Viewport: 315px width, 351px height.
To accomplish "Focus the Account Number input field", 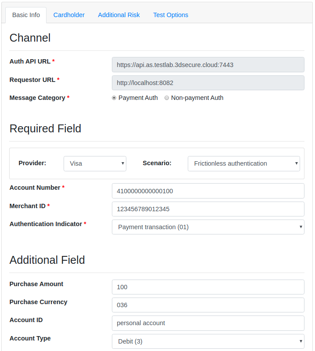I will pyautogui.click(x=208, y=191).
